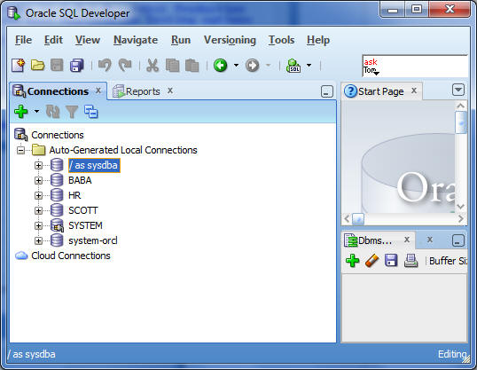Click the Cloud Connections cloud icon
The image size is (477, 370).
click(x=21, y=256)
